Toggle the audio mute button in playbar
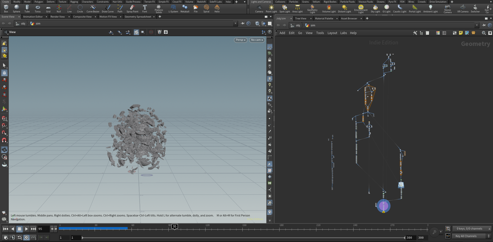 (13, 237)
